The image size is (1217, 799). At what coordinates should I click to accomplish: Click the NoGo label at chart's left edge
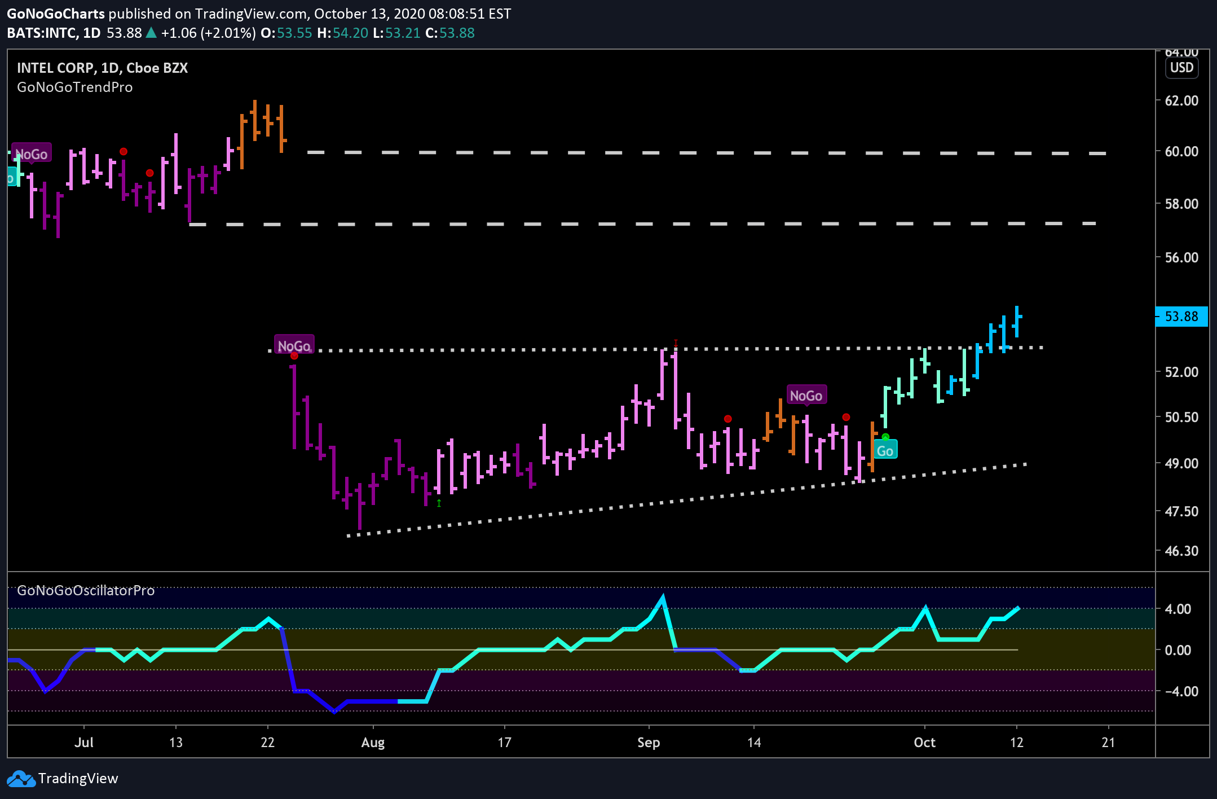tap(32, 153)
